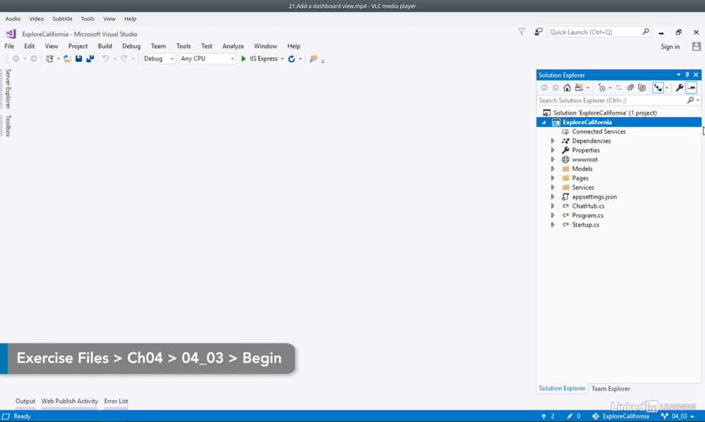Open the Any CPU platform dropdown

click(x=232, y=59)
